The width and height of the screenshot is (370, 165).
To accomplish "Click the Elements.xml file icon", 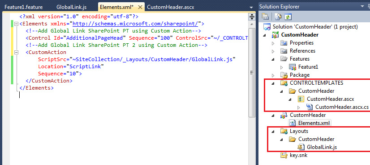I will click(293, 123).
